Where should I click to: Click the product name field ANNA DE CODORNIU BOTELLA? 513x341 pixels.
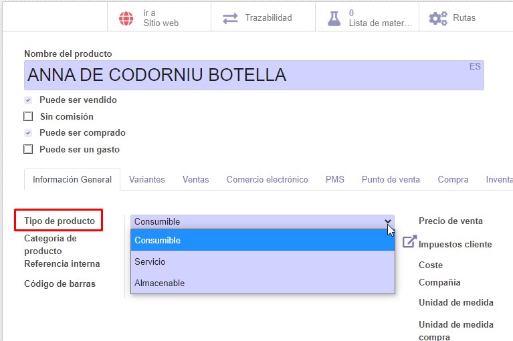pyautogui.click(x=254, y=75)
